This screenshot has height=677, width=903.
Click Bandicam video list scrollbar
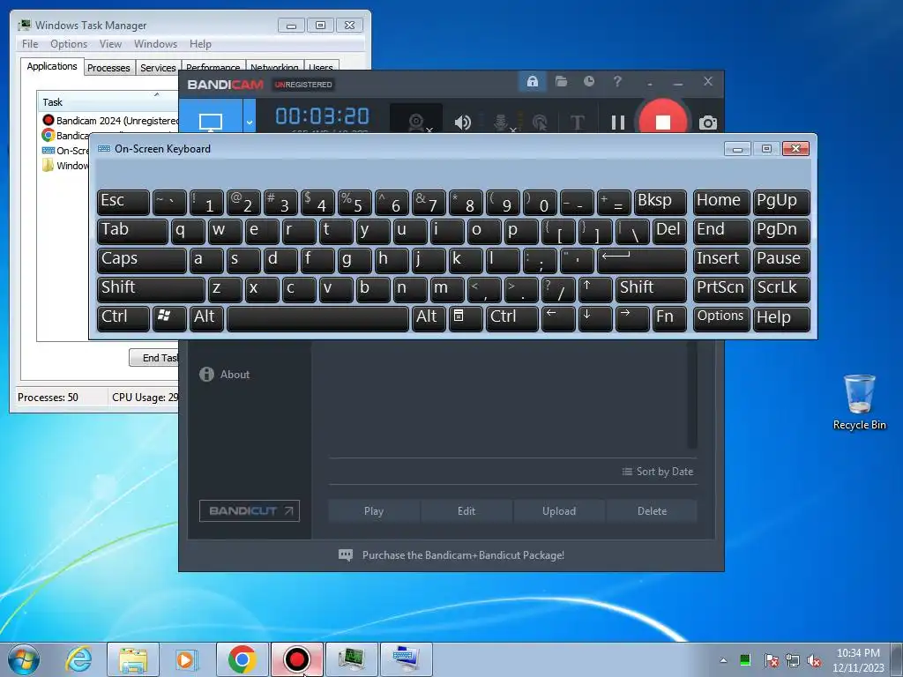tap(692, 394)
